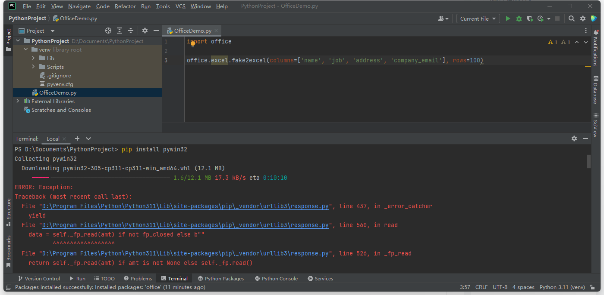Screen dimensions: 604x295
Task: Toggle the Bookmarks tool window stripe button
Action: pyautogui.click(x=8, y=252)
